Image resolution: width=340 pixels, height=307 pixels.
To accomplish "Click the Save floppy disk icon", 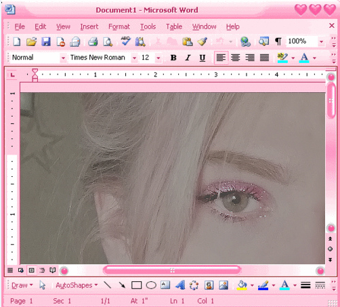I will (x=46, y=42).
